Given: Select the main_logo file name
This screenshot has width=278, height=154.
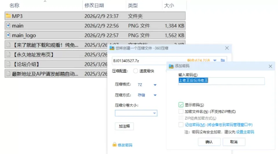Looking at the screenshot, I should (x=24, y=35).
